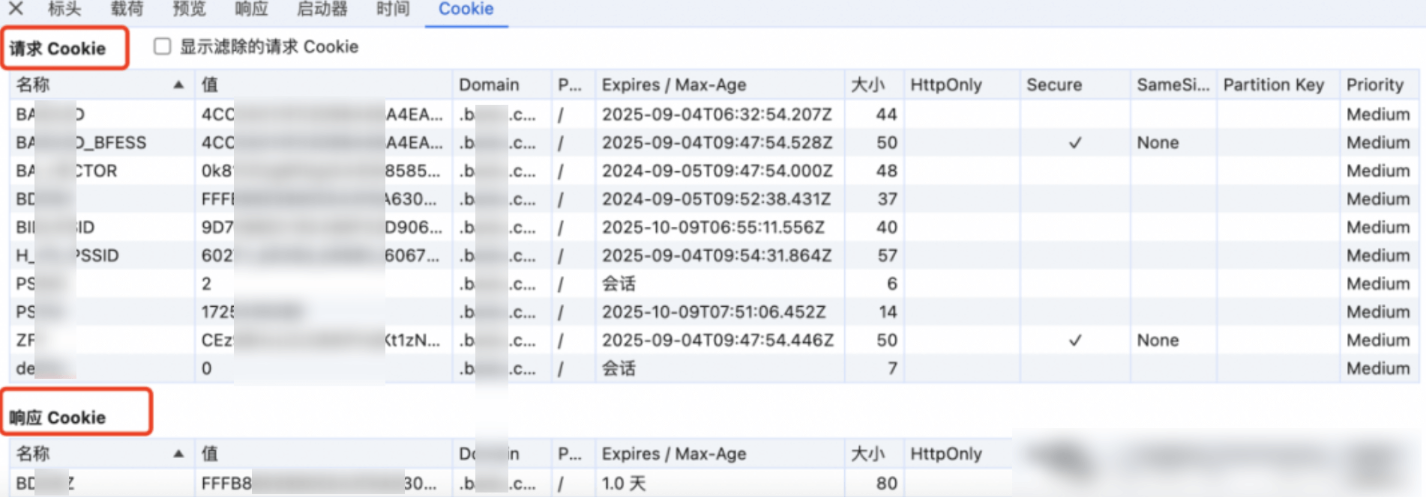The height and width of the screenshot is (497, 1426).
Task: Click sort arrow in request 名称 column
Action: (x=178, y=85)
